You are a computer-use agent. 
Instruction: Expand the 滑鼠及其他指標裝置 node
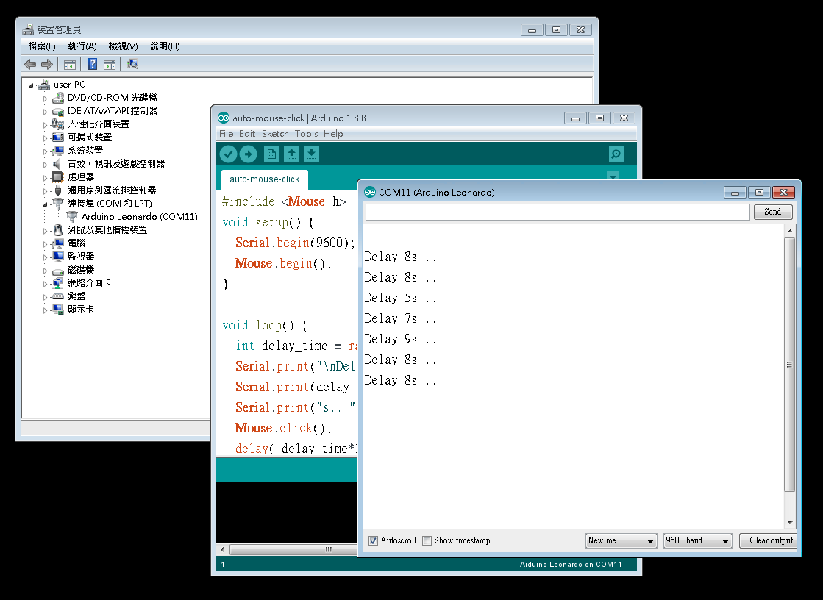pyautogui.click(x=45, y=230)
